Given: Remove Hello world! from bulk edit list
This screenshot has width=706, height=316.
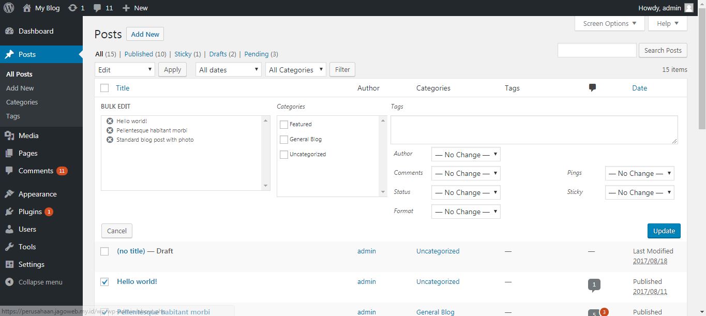Looking at the screenshot, I should (110, 121).
